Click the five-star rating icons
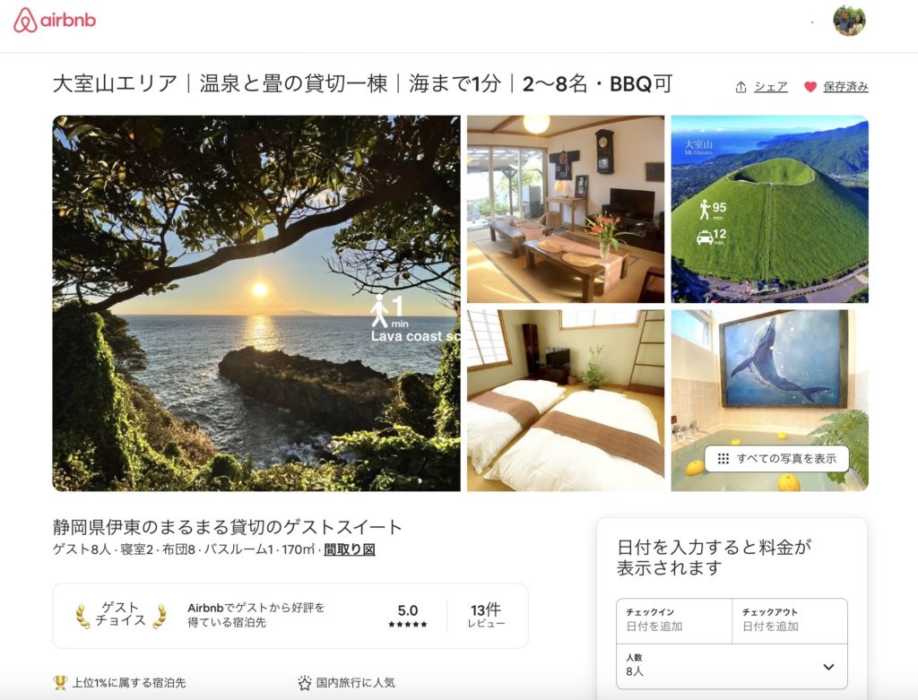 point(408,625)
